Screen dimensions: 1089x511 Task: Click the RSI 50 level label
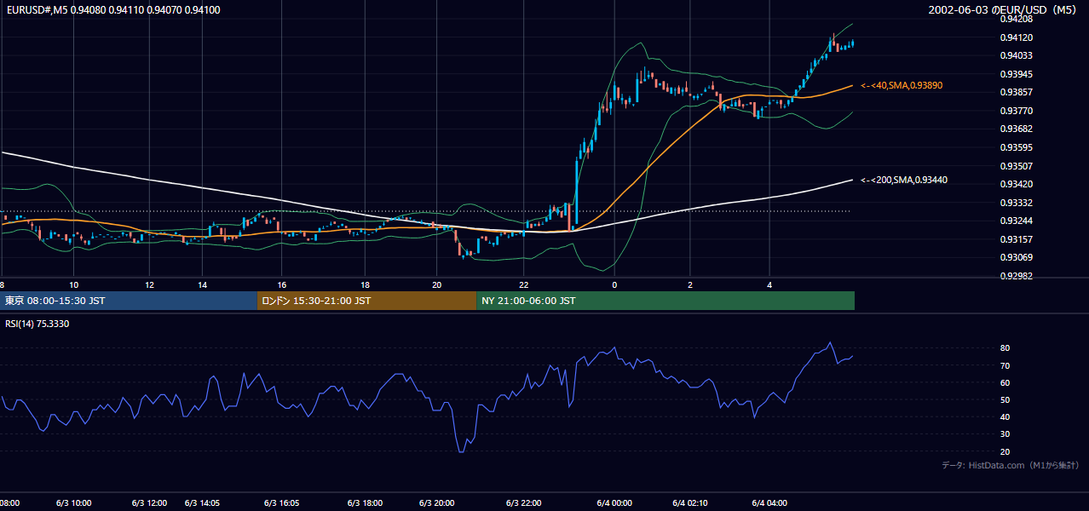click(1005, 400)
